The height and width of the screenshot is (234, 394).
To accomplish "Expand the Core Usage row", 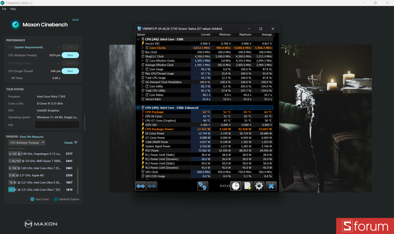I will (142, 69).
